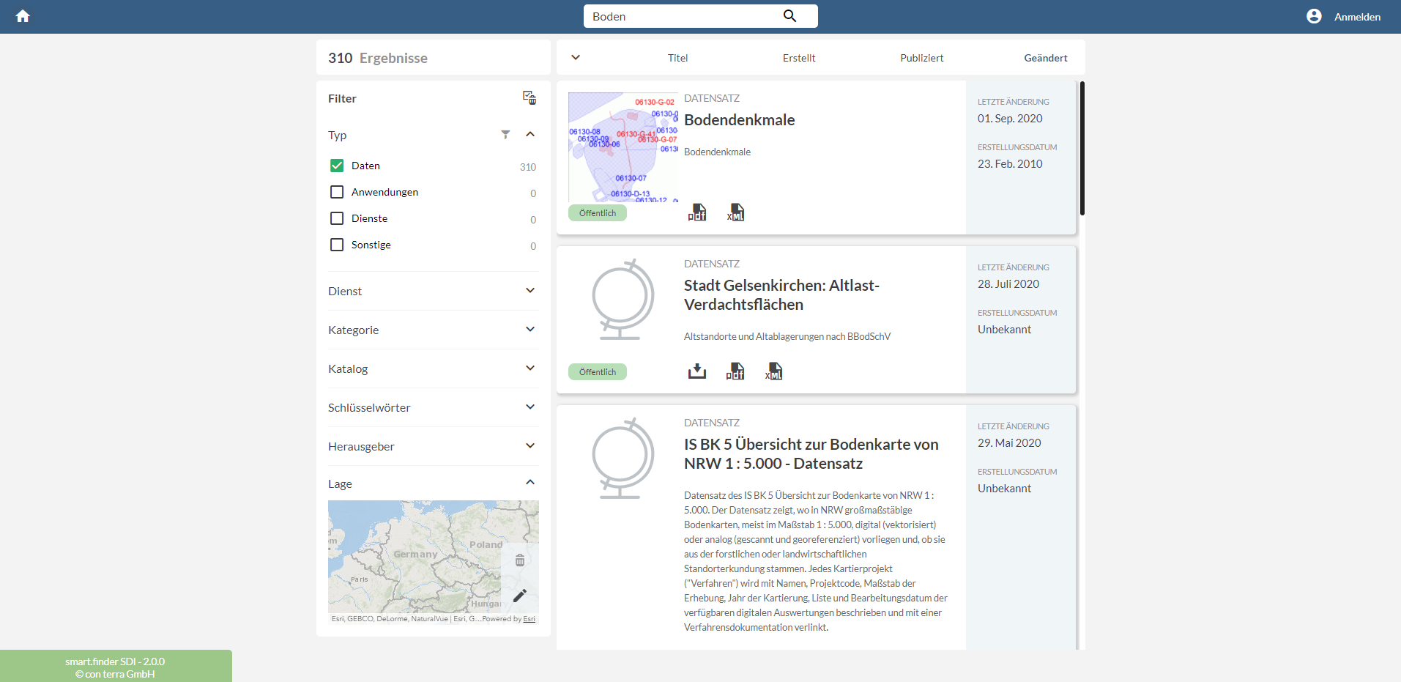Image resolution: width=1401 pixels, height=682 pixels.
Task: Expand the Herausgeber filter section
Action: tap(530, 446)
